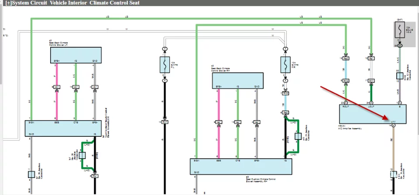Click the junction connector on the beige wire
Screen dimensions: 419x195
393,175
